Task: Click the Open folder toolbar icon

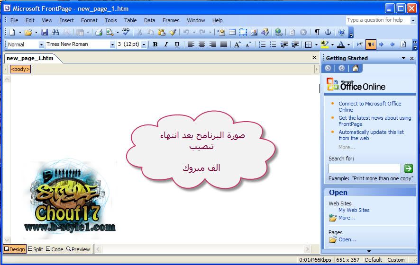Action: click(28, 32)
